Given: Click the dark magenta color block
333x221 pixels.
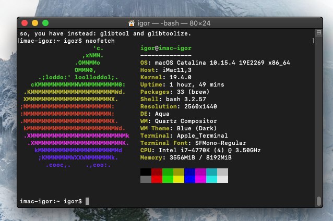Looking at the screenshot, I should pyautogui.click(x=201, y=172).
